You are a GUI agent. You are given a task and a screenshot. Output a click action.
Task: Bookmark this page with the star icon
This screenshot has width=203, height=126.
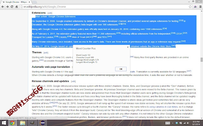coord(190,7)
